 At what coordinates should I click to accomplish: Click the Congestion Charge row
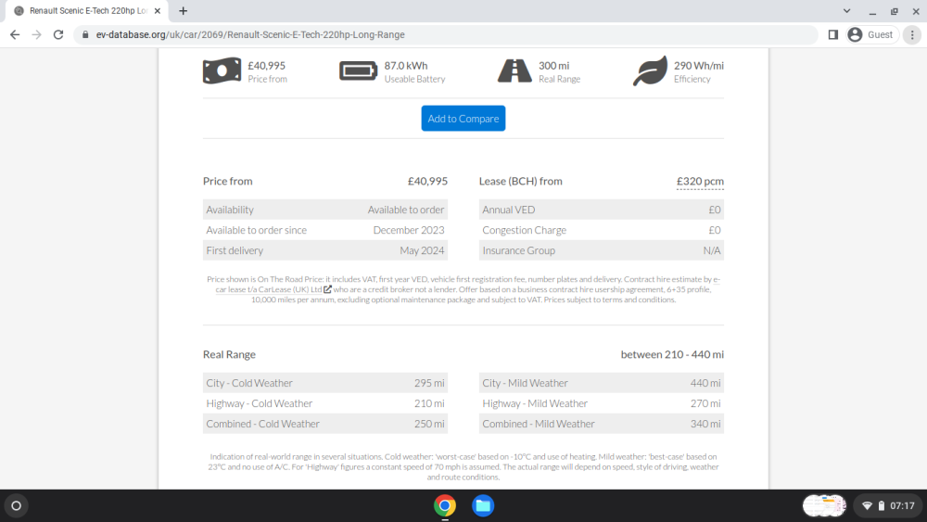click(x=602, y=230)
